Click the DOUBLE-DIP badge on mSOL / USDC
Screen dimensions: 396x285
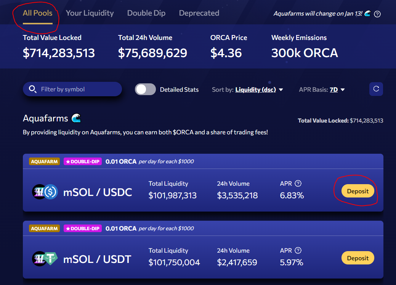pos(83,161)
